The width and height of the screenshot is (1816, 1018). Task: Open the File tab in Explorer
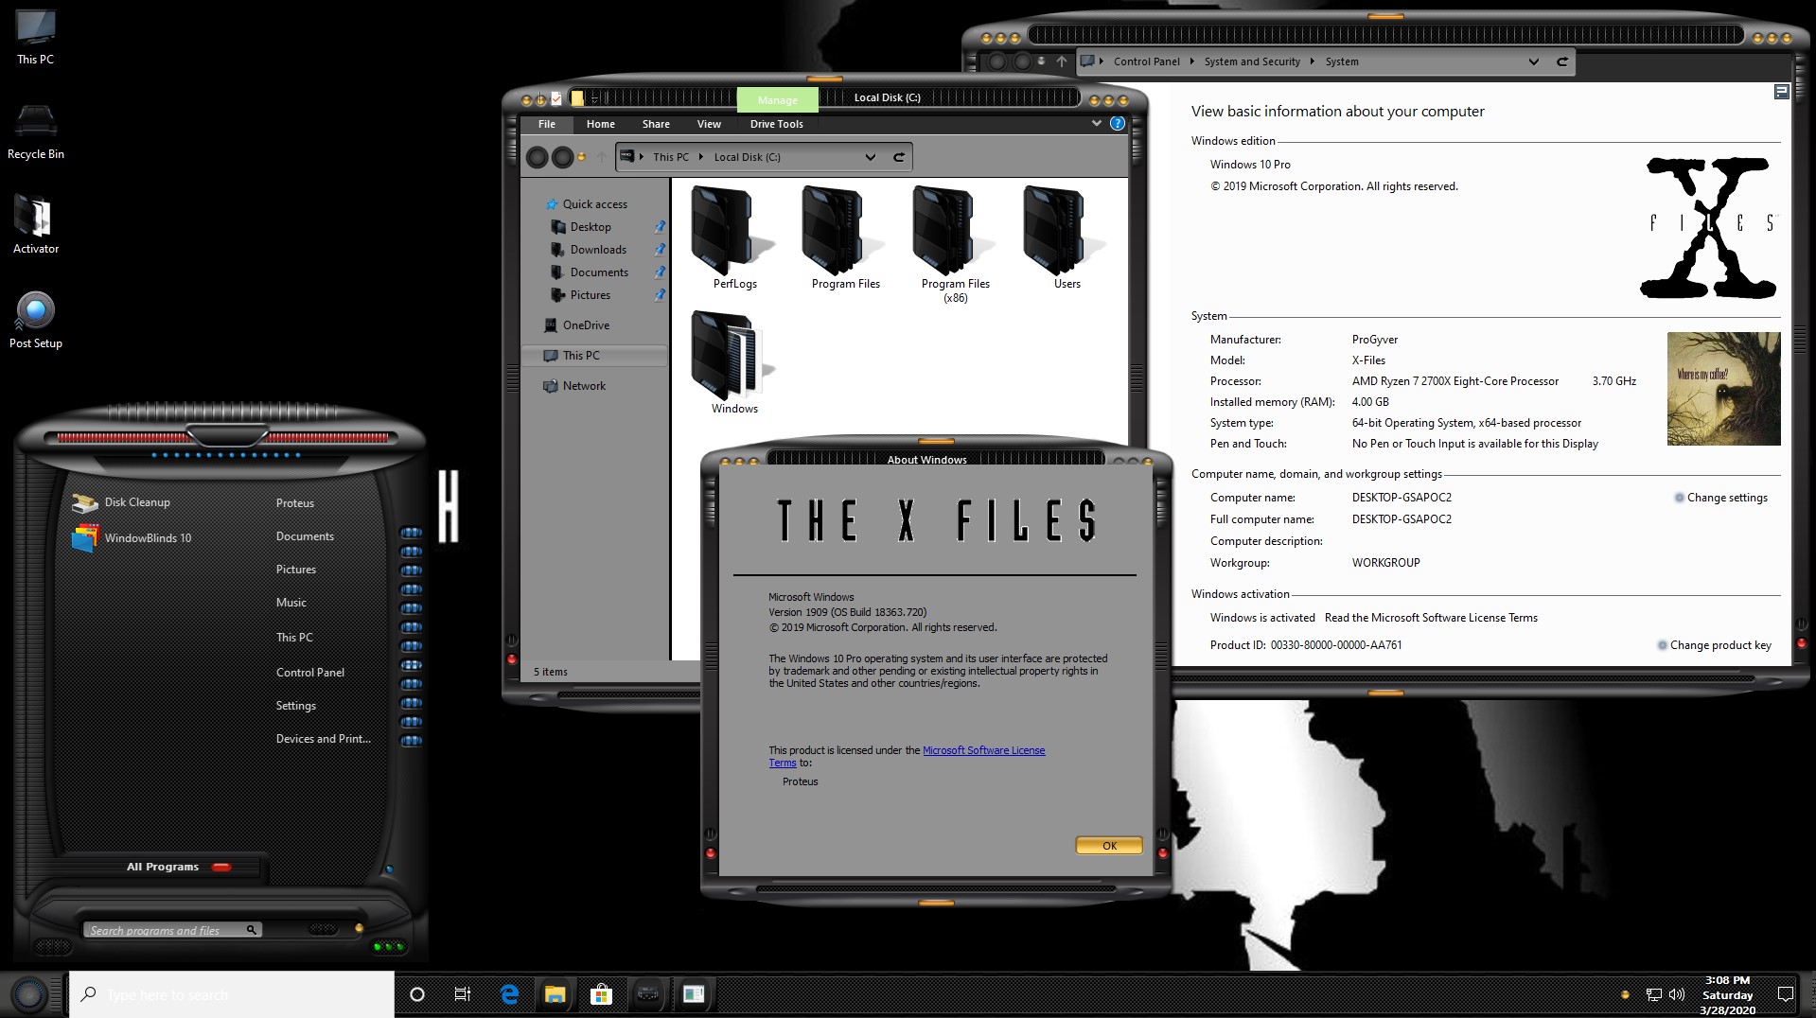click(x=547, y=124)
